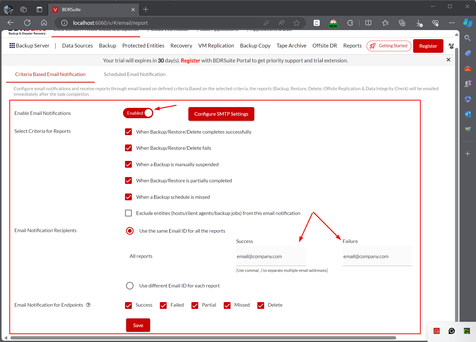This screenshot has height=342, width=476.
Task: Open Backup Copy menu
Action: [255, 46]
